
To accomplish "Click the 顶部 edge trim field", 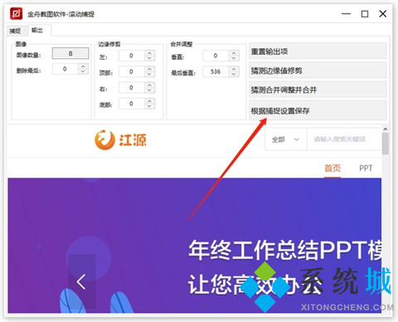I will click(x=132, y=71).
